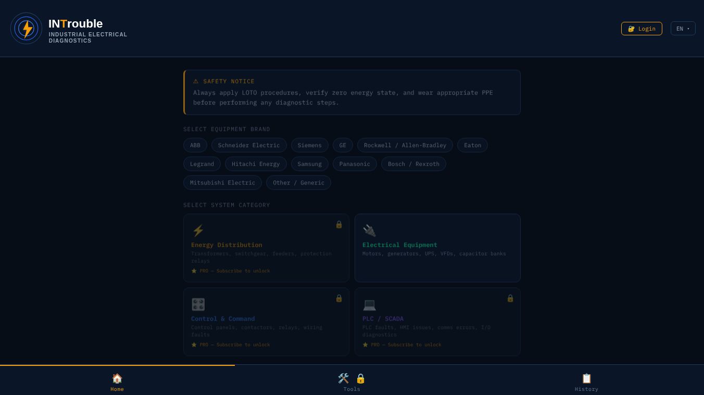Click the 'SELECT EQUIPMENT BRAND' label
704x395 pixels.
click(x=227, y=129)
